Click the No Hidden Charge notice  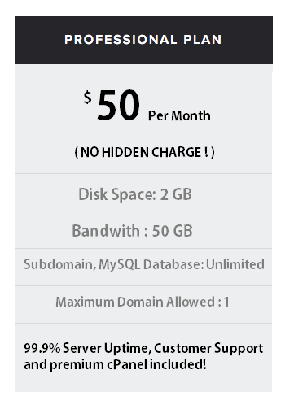click(144, 152)
